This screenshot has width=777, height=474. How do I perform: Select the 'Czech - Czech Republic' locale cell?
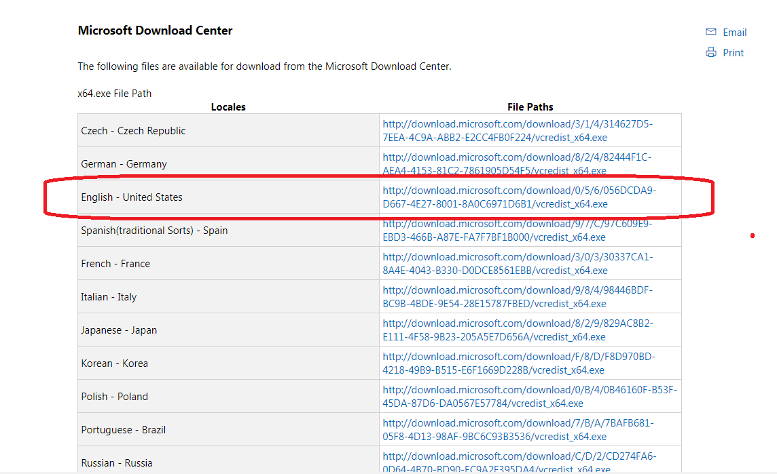coord(228,131)
